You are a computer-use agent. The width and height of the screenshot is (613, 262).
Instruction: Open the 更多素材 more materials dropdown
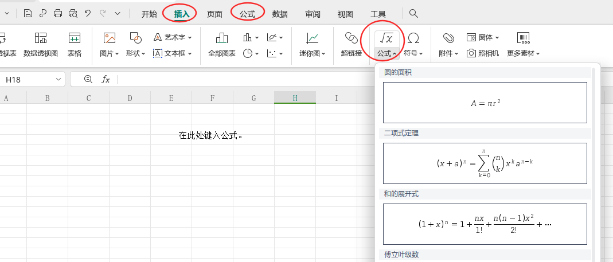tap(524, 45)
